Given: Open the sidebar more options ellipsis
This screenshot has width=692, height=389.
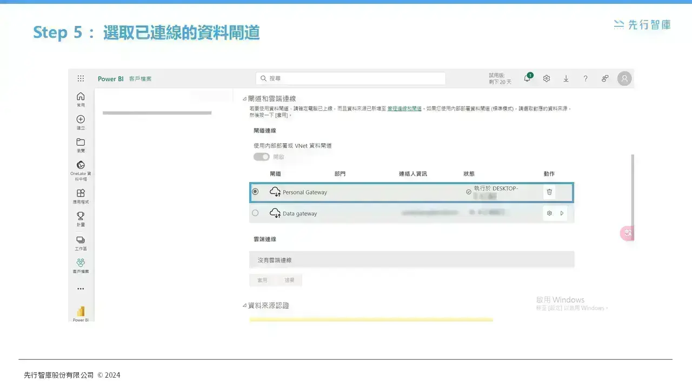Looking at the screenshot, I should (x=81, y=289).
